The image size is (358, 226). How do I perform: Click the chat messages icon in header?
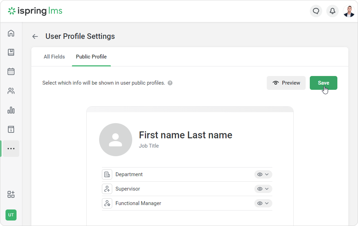click(x=316, y=11)
